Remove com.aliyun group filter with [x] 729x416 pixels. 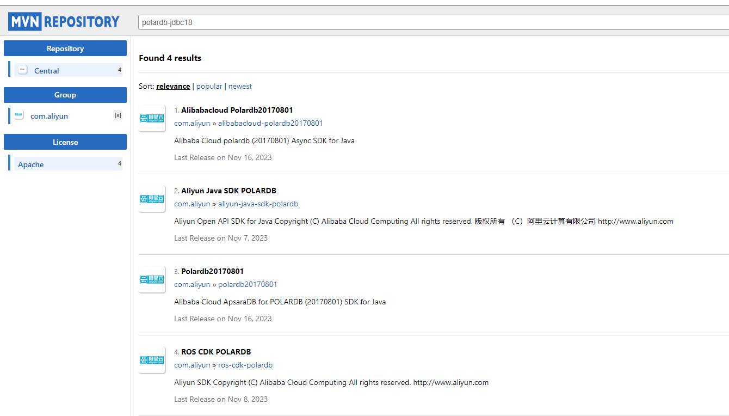tap(118, 115)
